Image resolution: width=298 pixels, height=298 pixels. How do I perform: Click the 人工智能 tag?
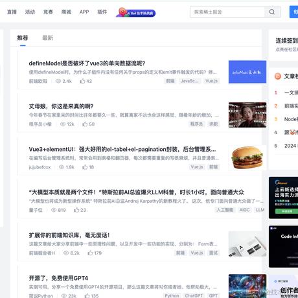point(225,210)
